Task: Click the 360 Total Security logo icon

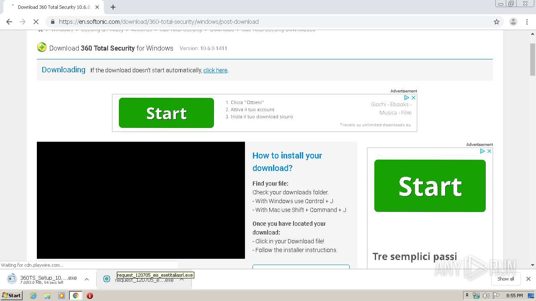Action: click(x=42, y=48)
